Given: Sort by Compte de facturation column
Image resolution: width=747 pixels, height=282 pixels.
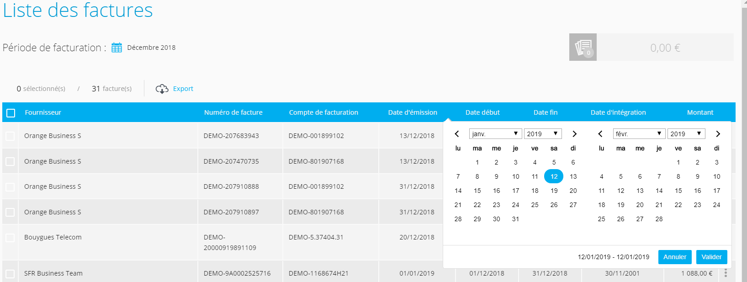Looking at the screenshot, I should click(x=323, y=112).
